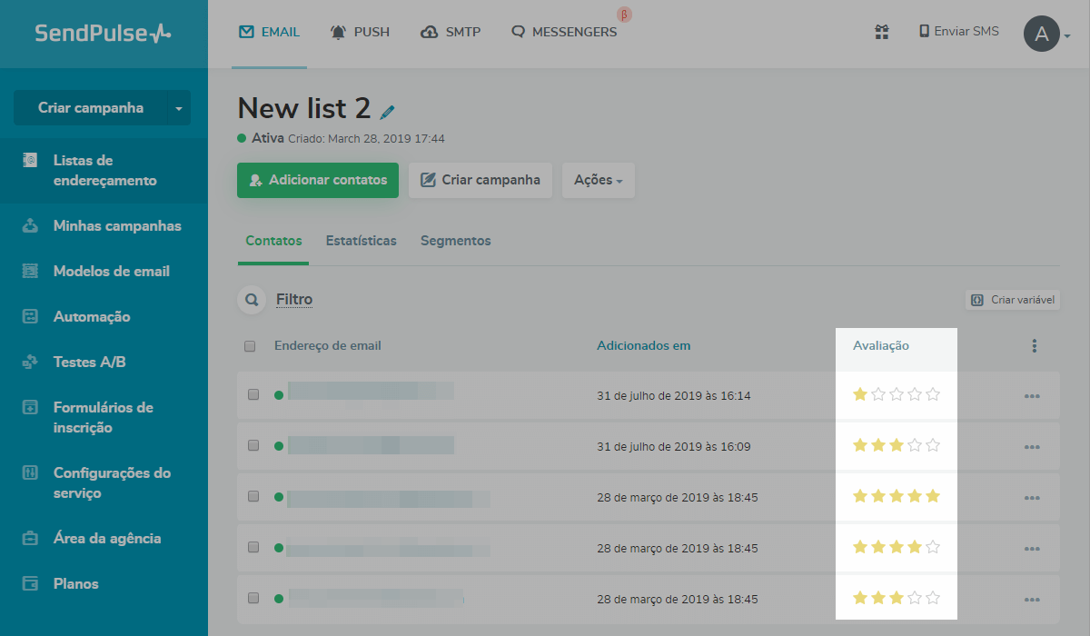Click the Automação sidebar icon

(x=30, y=316)
